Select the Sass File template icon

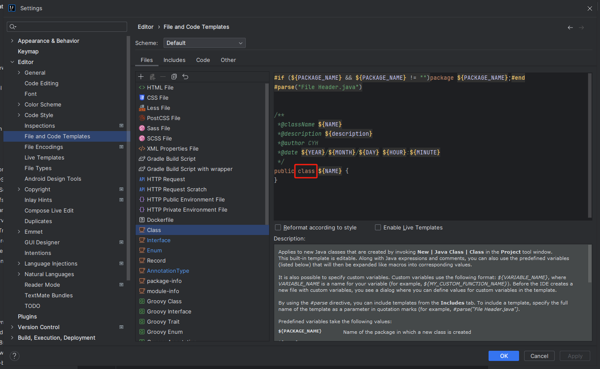(x=142, y=128)
